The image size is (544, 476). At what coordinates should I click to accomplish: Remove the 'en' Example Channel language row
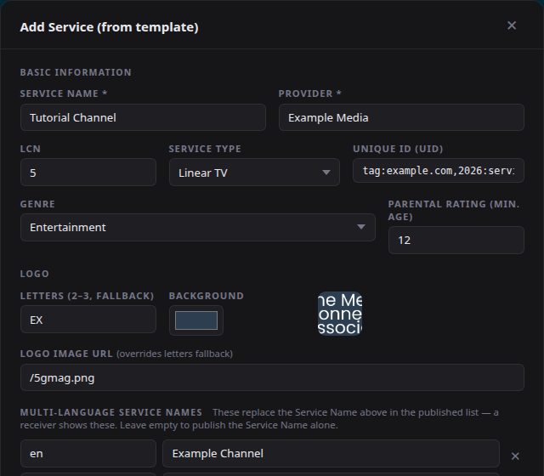pyautogui.click(x=515, y=456)
